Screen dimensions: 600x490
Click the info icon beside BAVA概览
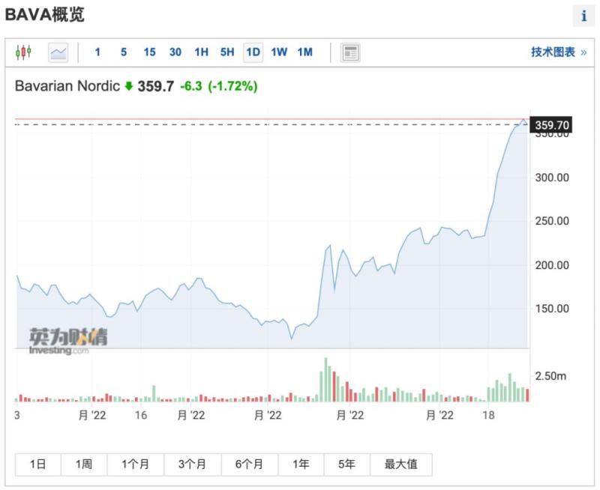[x=583, y=16]
